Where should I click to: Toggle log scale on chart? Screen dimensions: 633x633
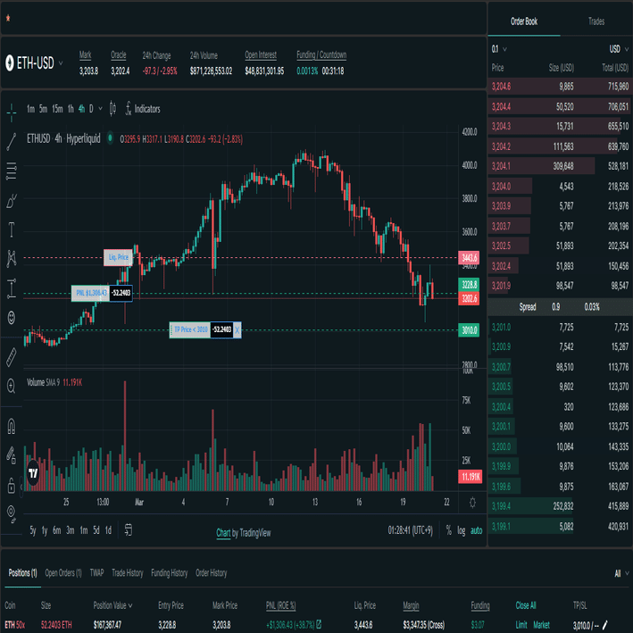coord(461,530)
